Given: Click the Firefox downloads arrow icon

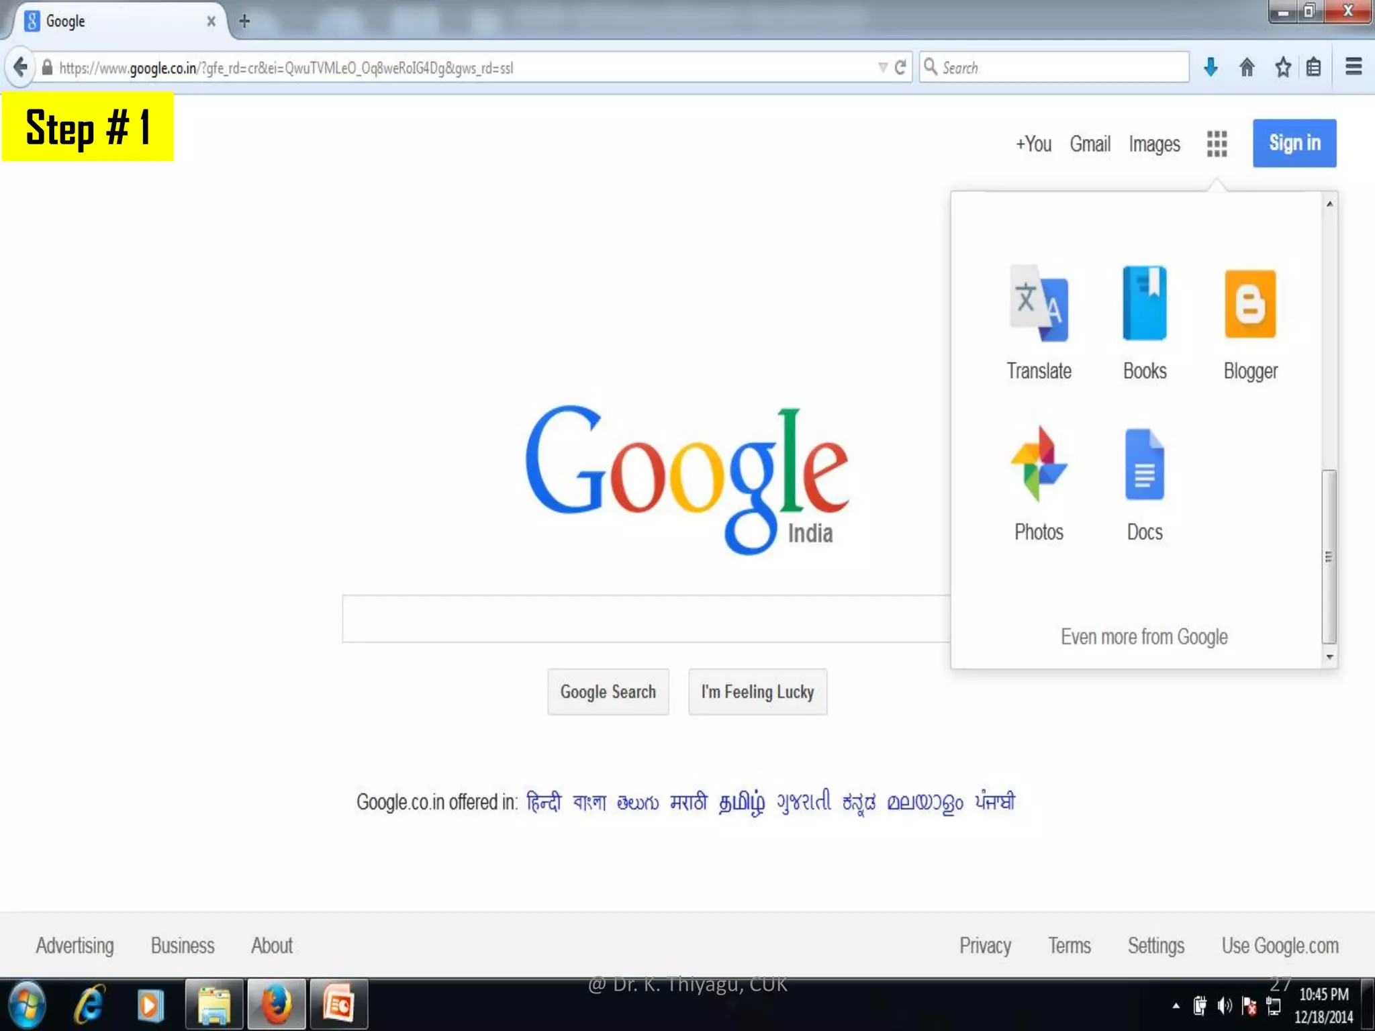Looking at the screenshot, I should pyautogui.click(x=1211, y=67).
